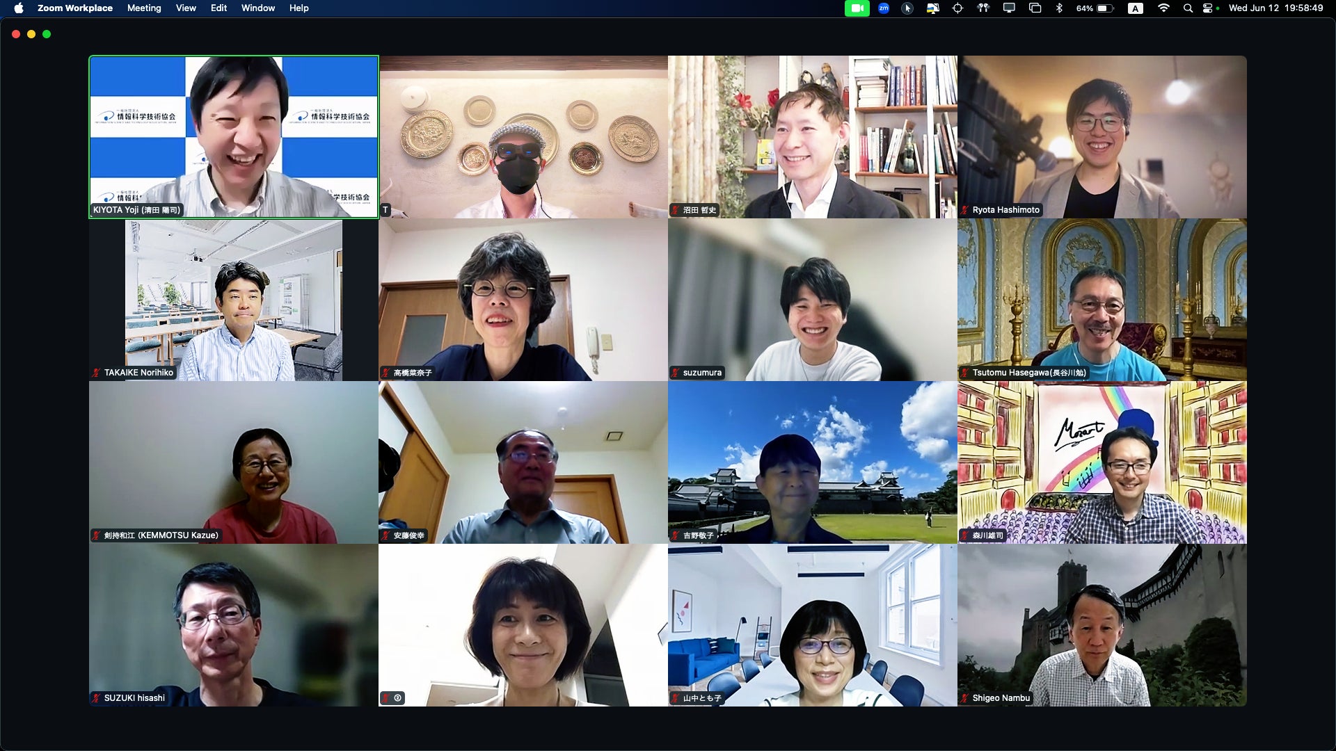Open the date and time clock
The height and width of the screenshot is (751, 1336).
coord(1275,8)
